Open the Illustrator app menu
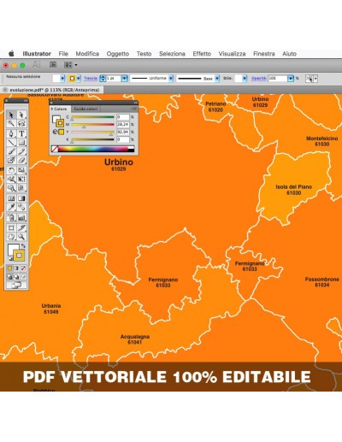Image resolution: width=342 pixels, height=442 pixels. (37, 54)
